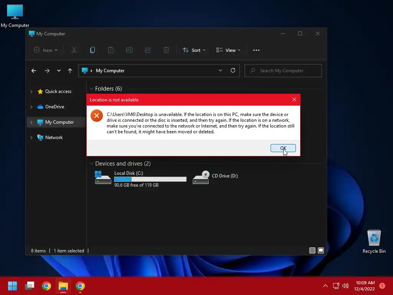Open File Explorer from the taskbar
393x295 pixels.
point(63,286)
